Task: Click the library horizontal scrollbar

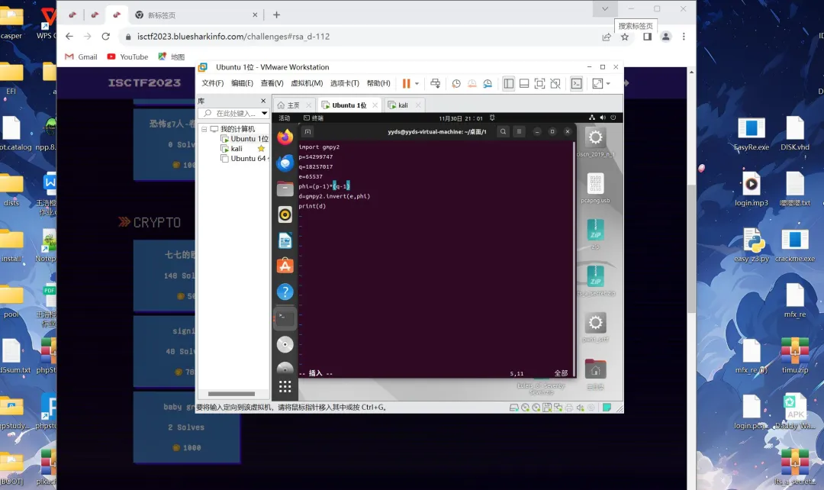Action: tap(231, 394)
